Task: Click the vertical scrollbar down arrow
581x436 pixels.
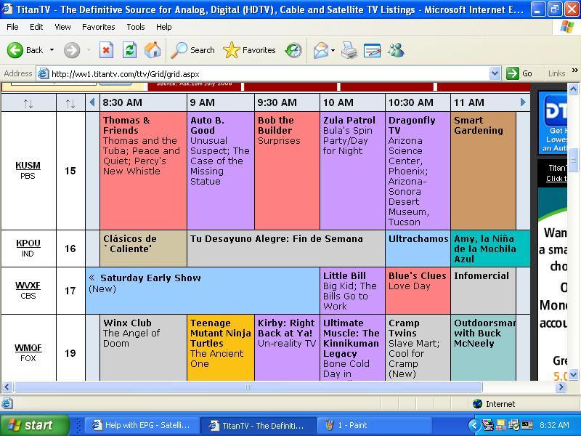Action: [573, 374]
